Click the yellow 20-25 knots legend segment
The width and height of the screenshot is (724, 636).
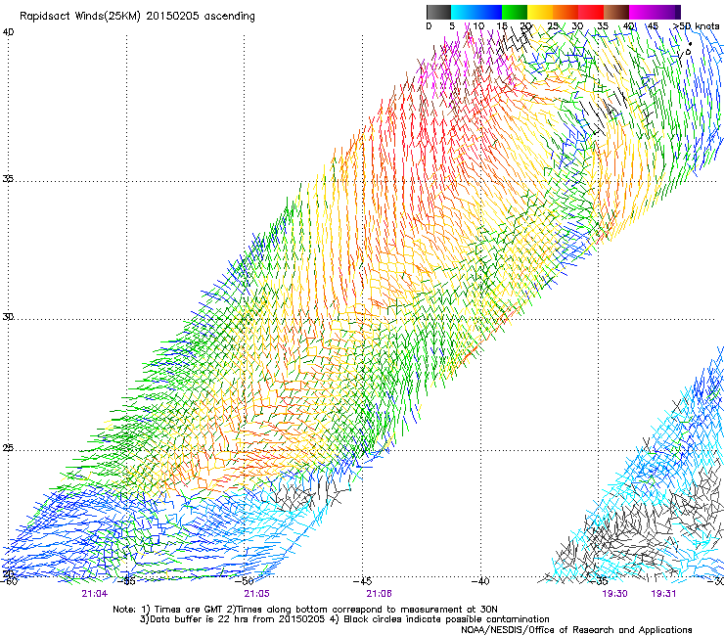click(540, 12)
